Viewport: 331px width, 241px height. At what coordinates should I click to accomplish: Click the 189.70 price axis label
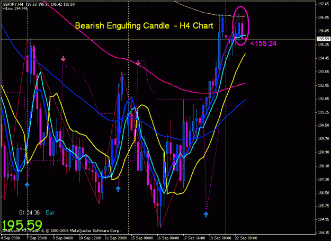[324, 139]
